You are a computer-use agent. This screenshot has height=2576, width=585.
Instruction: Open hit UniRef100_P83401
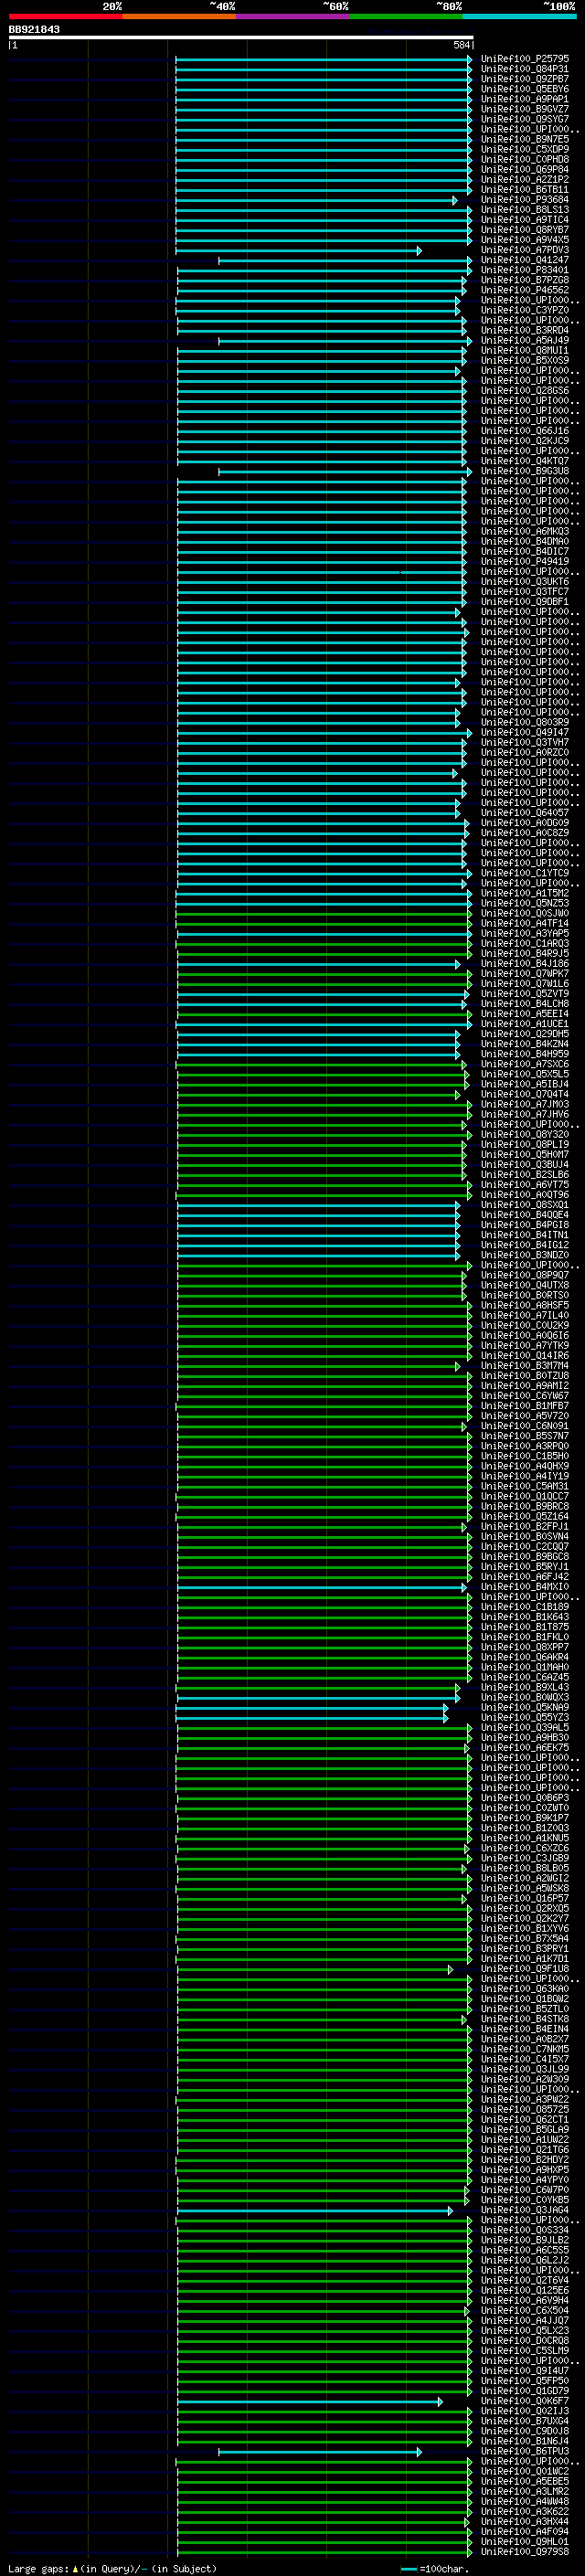525,270
